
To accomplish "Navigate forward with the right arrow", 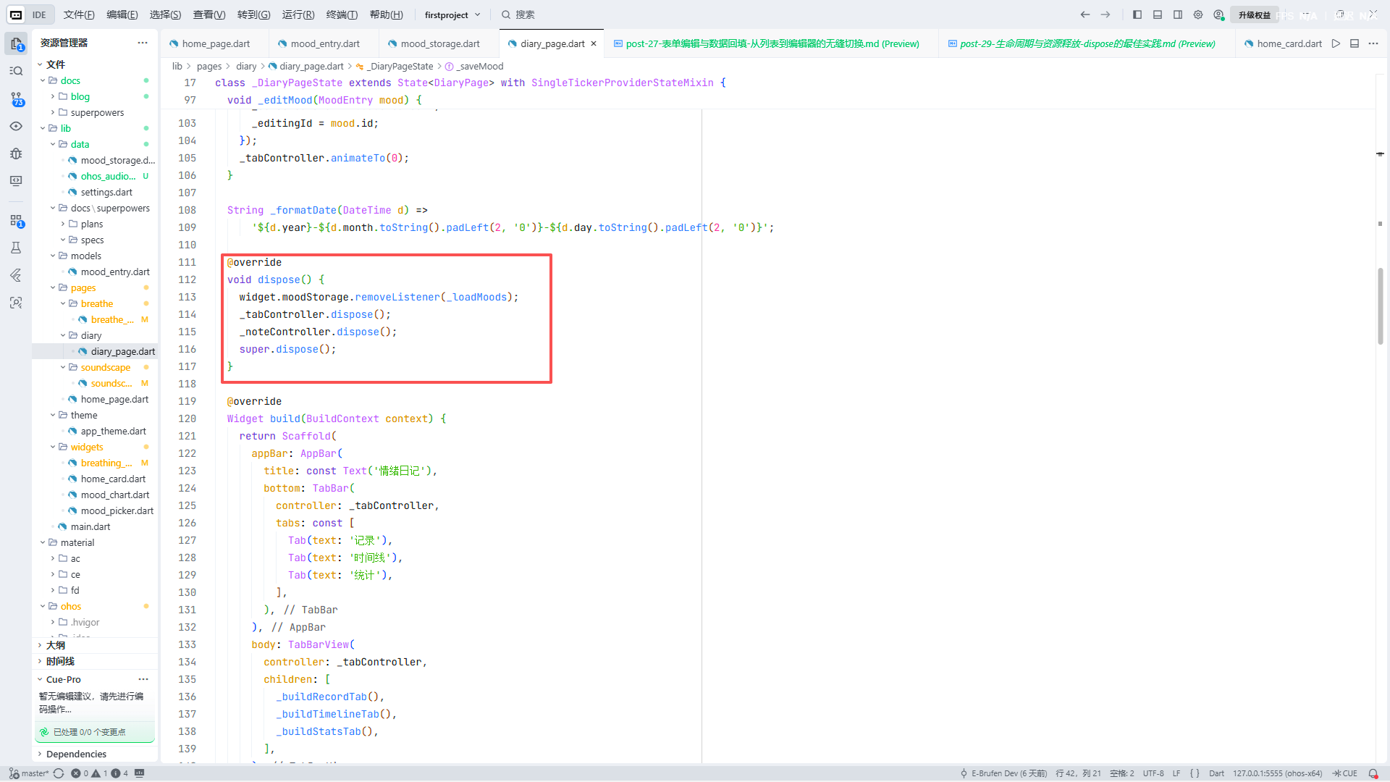I will pyautogui.click(x=1105, y=14).
